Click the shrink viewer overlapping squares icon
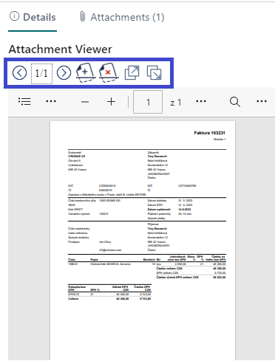The height and width of the screenshot is (361, 275). coord(154,73)
